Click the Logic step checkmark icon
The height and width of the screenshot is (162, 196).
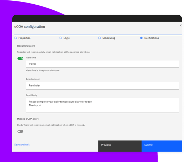point(61,38)
